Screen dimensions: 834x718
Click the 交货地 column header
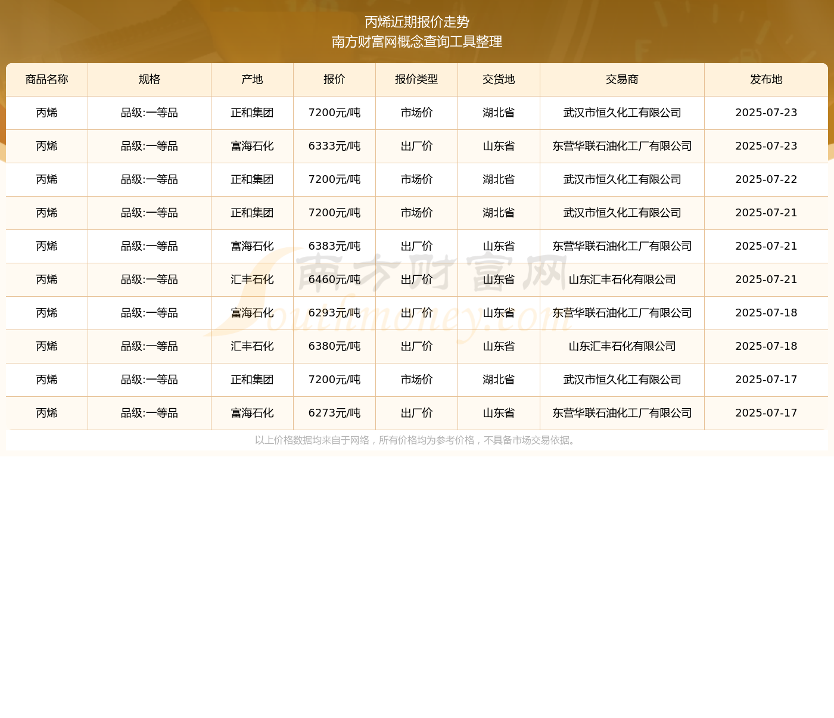tap(499, 79)
